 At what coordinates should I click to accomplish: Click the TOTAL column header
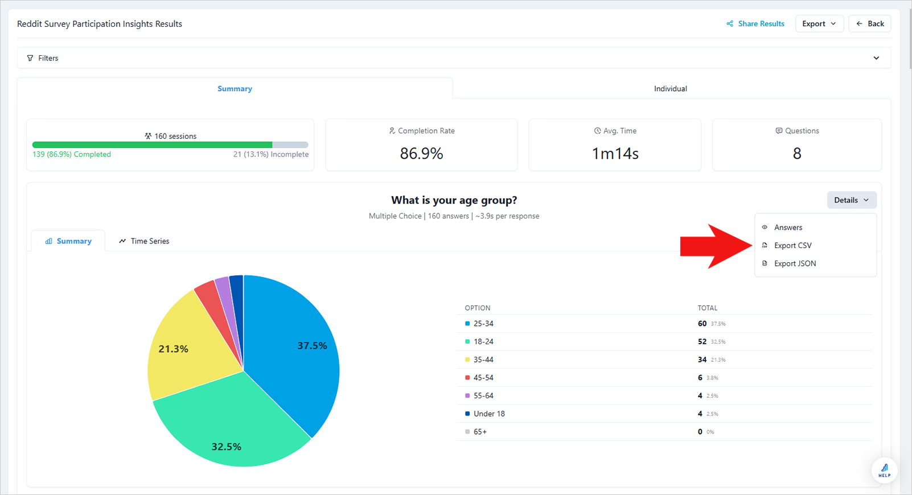pyautogui.click(x=708, y=308)
